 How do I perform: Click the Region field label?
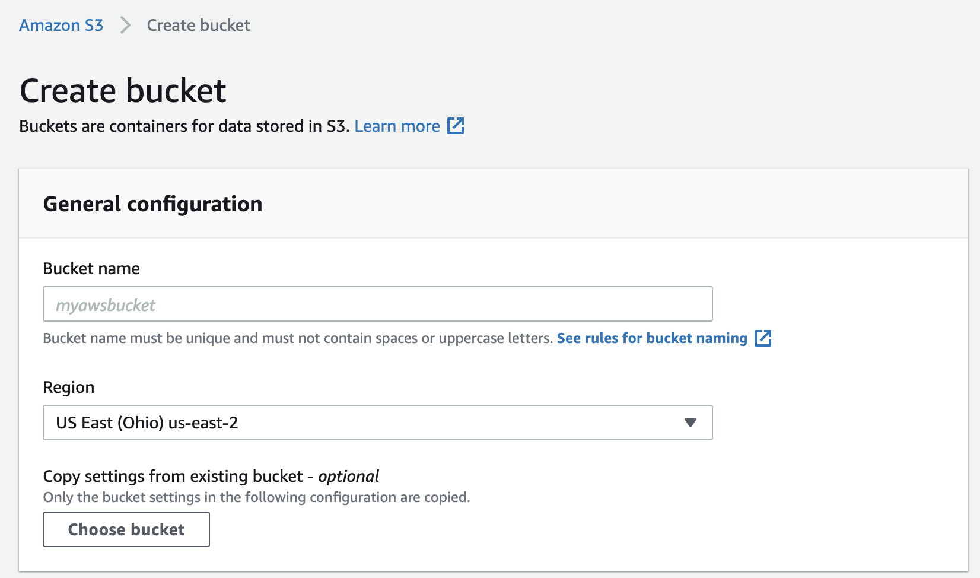click(x=69, y=387)
